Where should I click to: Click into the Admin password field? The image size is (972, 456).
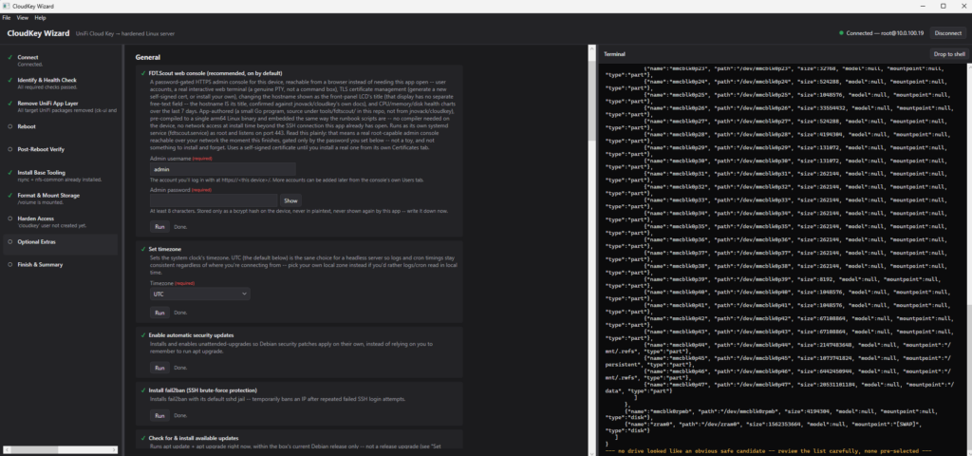tap(214, 200)
